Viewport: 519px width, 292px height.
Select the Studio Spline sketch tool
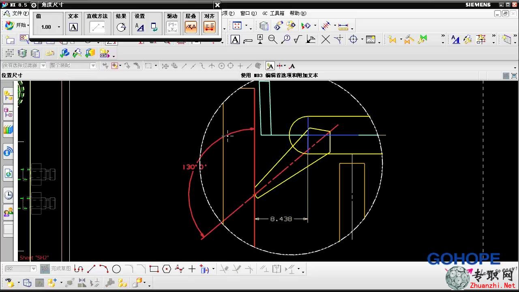(179, 269)
